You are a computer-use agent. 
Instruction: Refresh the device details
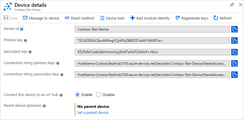(222, 18)
